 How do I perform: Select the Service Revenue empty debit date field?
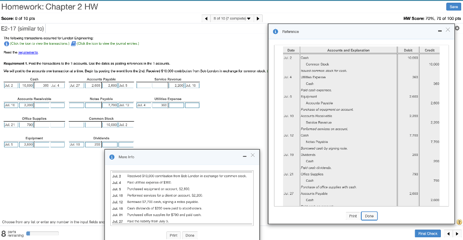[144, 85]
